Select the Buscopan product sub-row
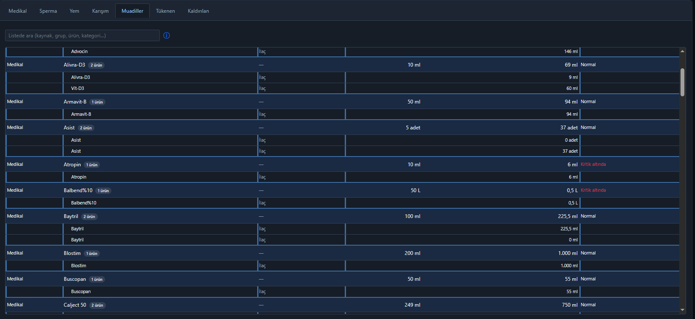Image resolution: width=695 pixels, height=319 pixels. [342, 292]
